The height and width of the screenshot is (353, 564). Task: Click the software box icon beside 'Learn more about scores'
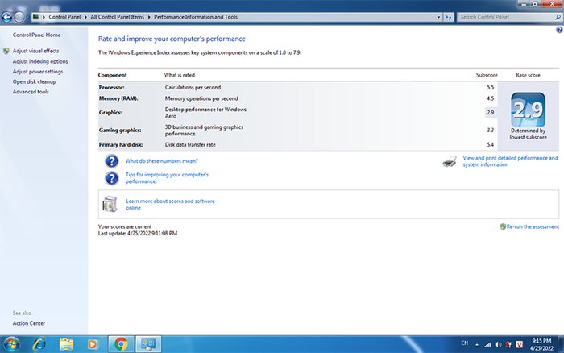[x=110, y=204]
